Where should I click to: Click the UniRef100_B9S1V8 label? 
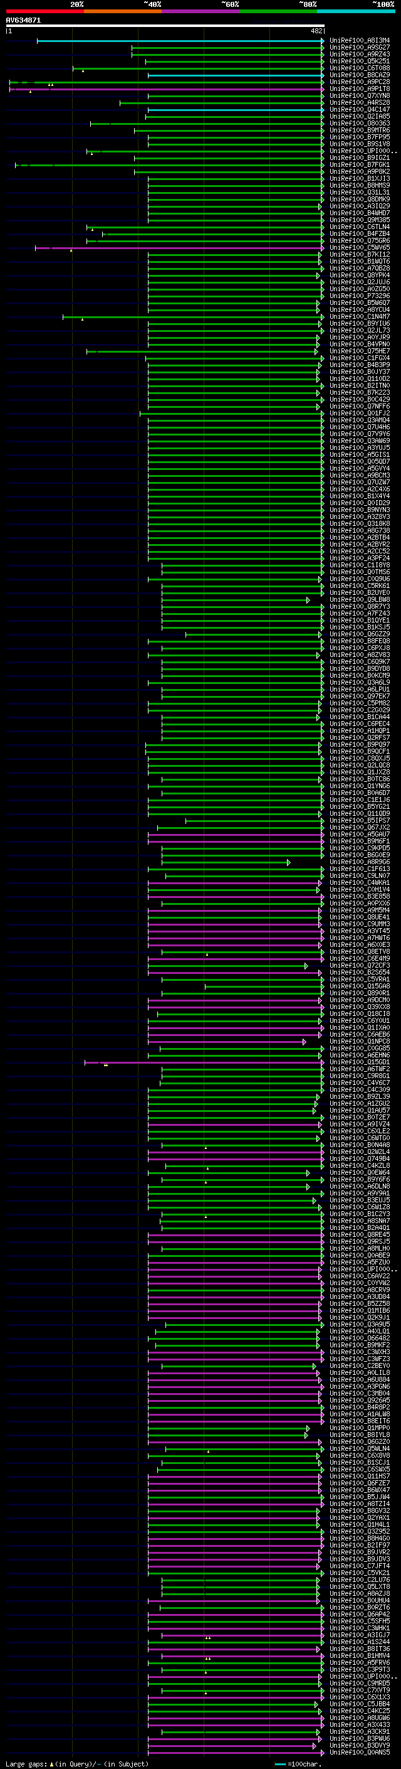(359, 144)
